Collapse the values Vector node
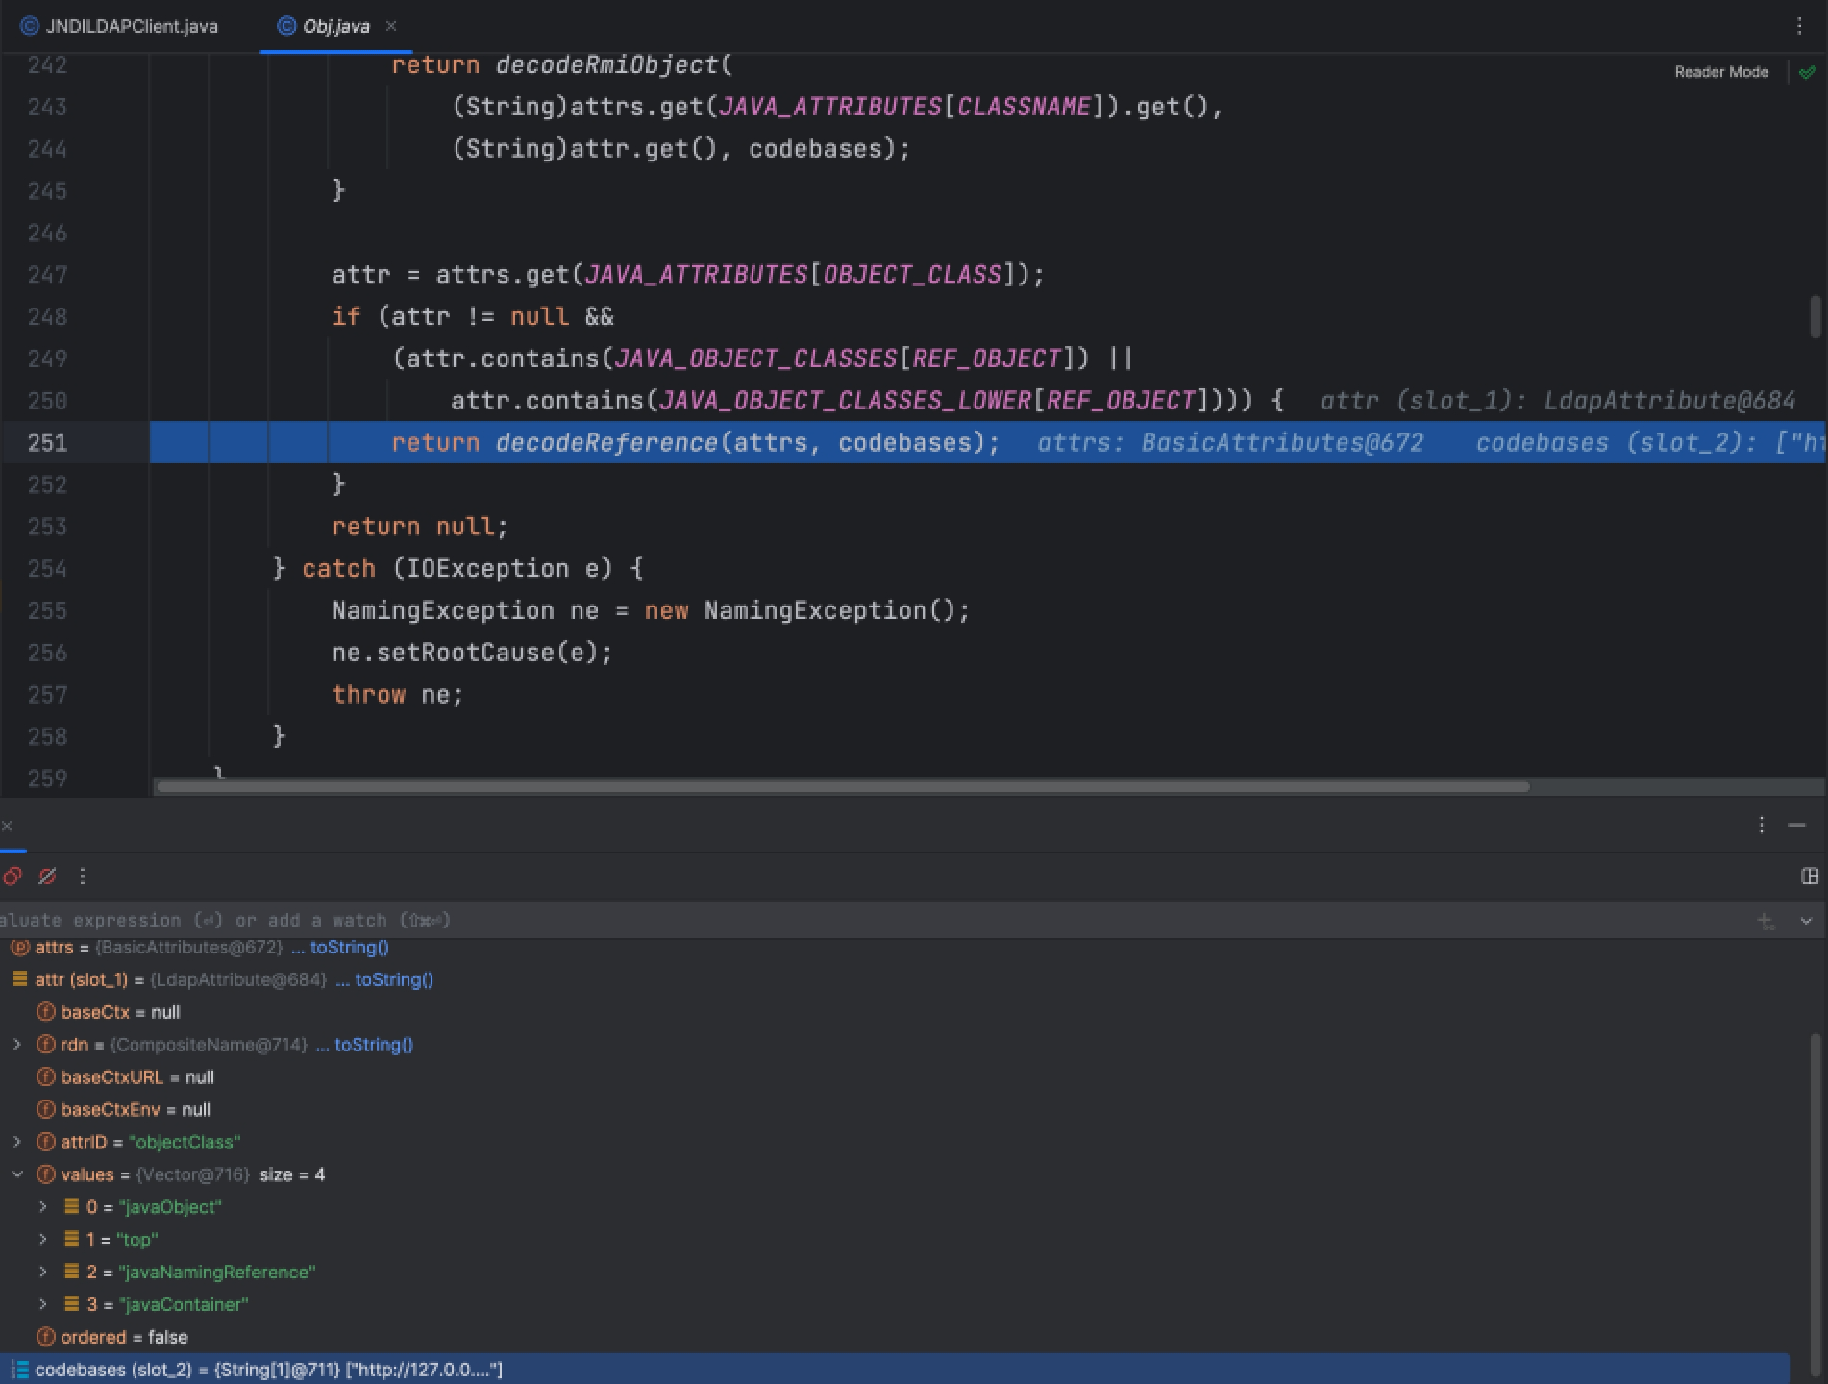 (x=16, y=1174)
